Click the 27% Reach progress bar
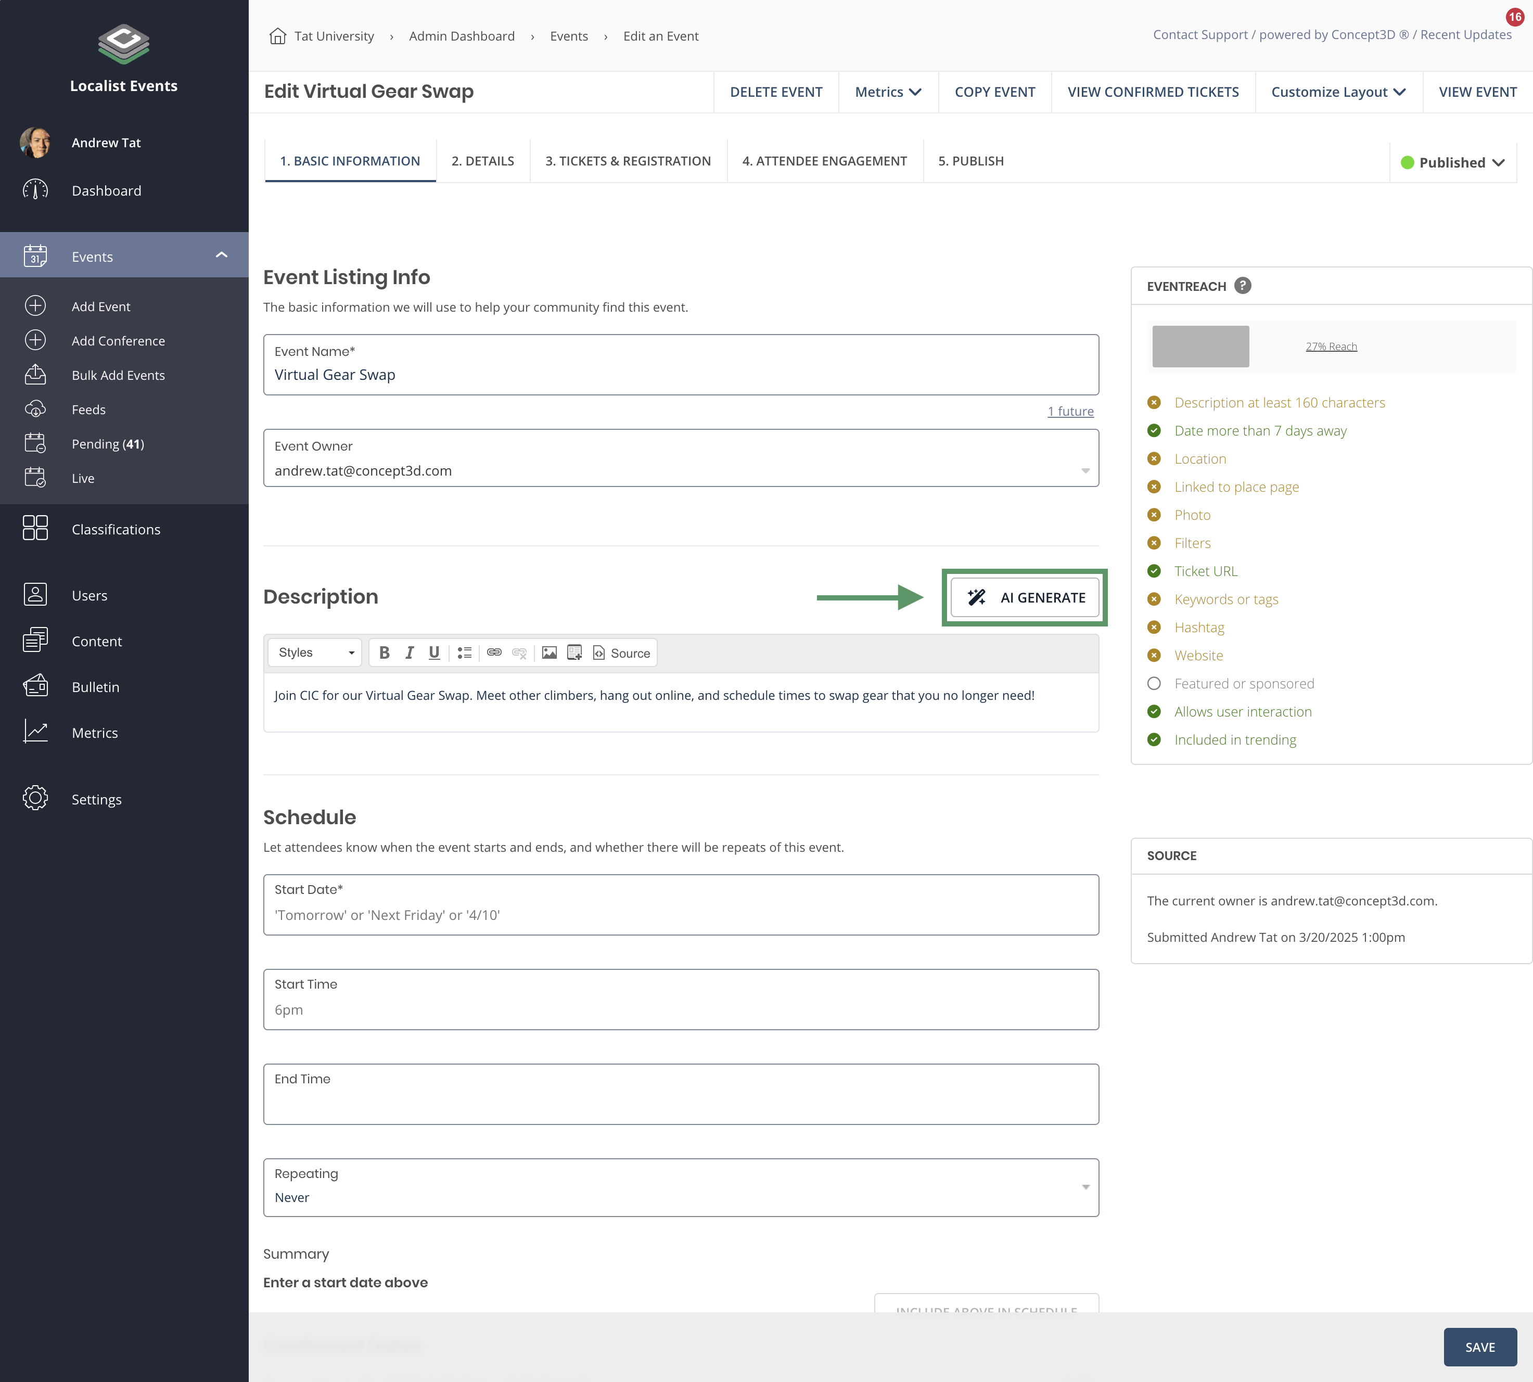The image size is (1533, 1382). point(1330,347)
